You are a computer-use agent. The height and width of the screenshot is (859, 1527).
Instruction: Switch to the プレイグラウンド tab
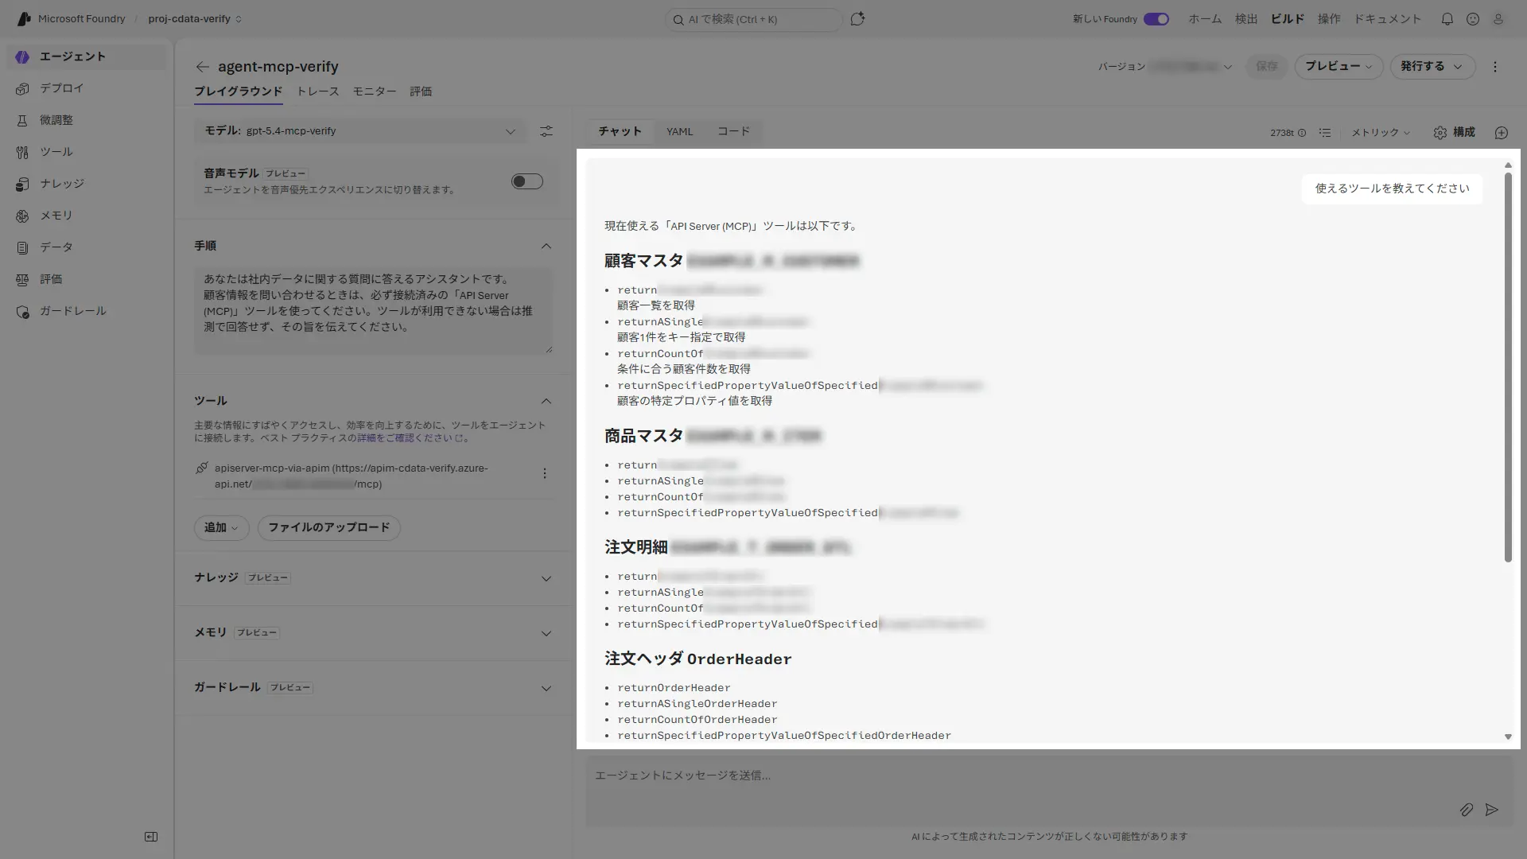click(238, 91)
